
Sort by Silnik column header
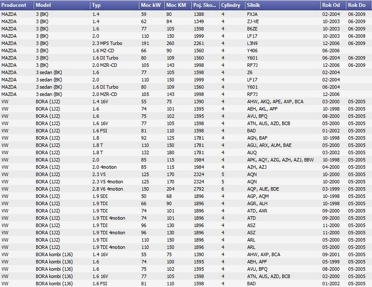(282, 5)
